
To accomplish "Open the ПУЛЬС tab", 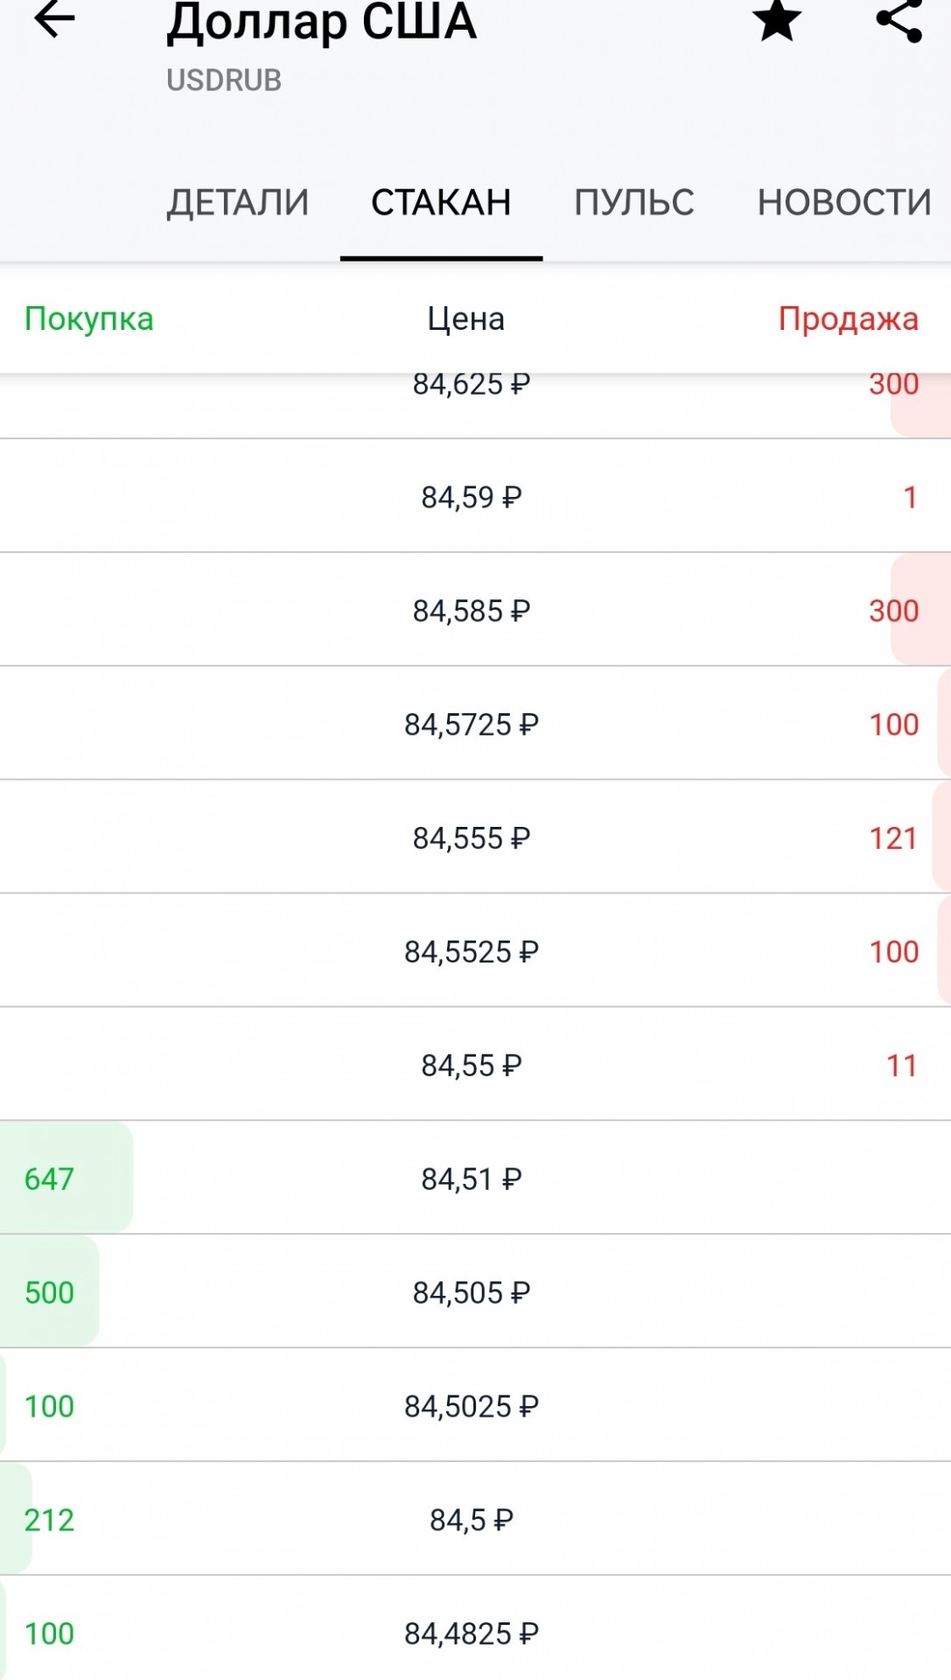I will [x=634, y=203].
